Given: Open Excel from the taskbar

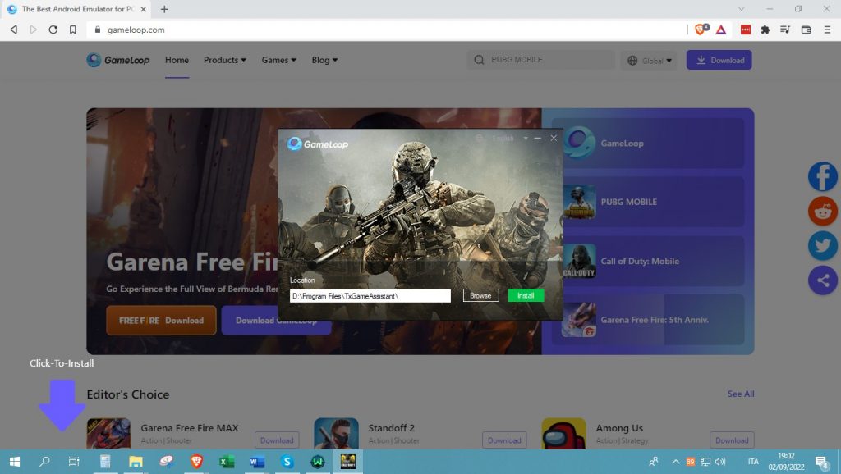Looking at the screenshot, I should pyautogui.click(x=227, y=462).
